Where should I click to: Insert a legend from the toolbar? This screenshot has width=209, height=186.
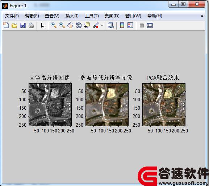tap(130, 25)
